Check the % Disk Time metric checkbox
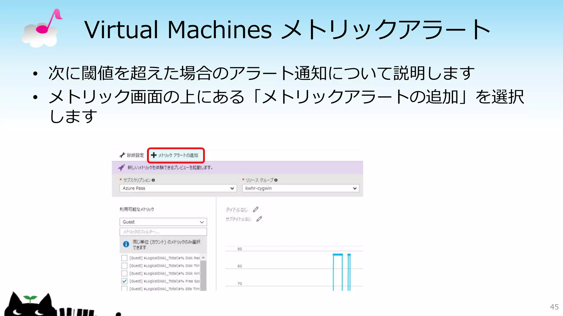 (124, 266)
